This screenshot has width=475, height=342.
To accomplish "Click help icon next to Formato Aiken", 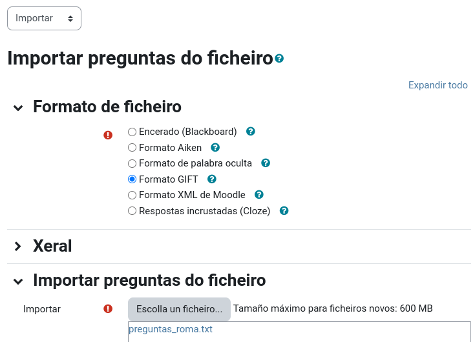I will pyautogui.click(x=215, y=147).
